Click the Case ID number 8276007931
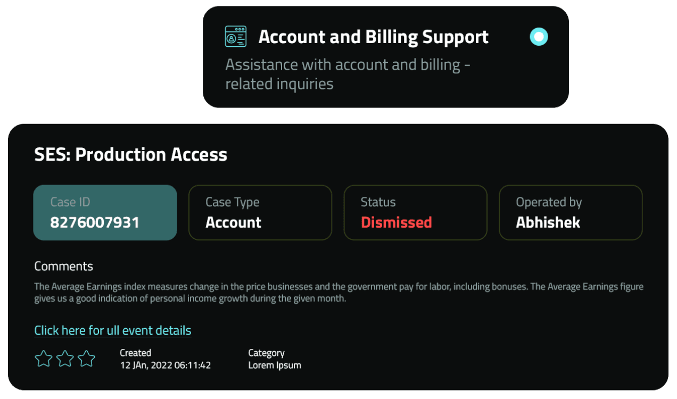The width and height of the screenshot is (677, 399). [x=95, y=222]
